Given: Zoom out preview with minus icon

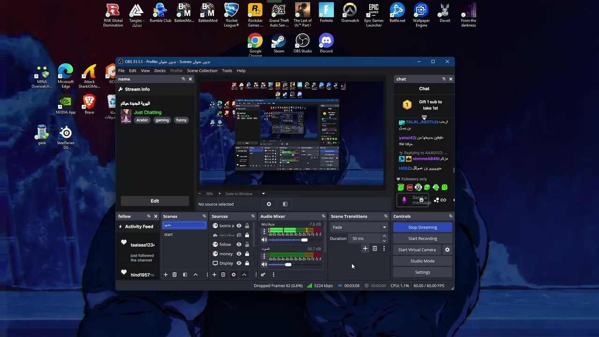Looking at the screenshot, I should coord(200,194).
